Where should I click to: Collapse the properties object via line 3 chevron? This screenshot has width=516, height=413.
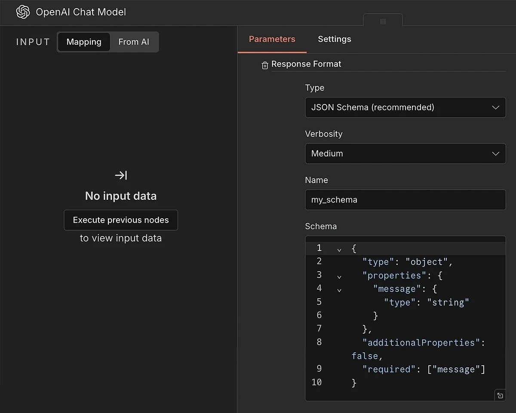[x=339, y=276]
